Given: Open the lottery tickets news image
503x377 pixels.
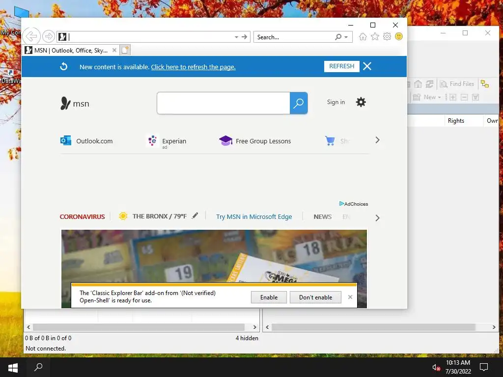Looking at the screenshot, I should point(214,256).
